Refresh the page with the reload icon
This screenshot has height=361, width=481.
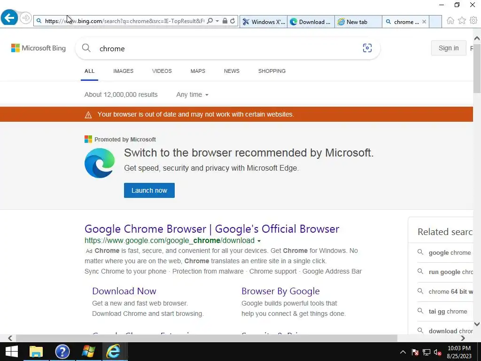click(x=233, y=21)
